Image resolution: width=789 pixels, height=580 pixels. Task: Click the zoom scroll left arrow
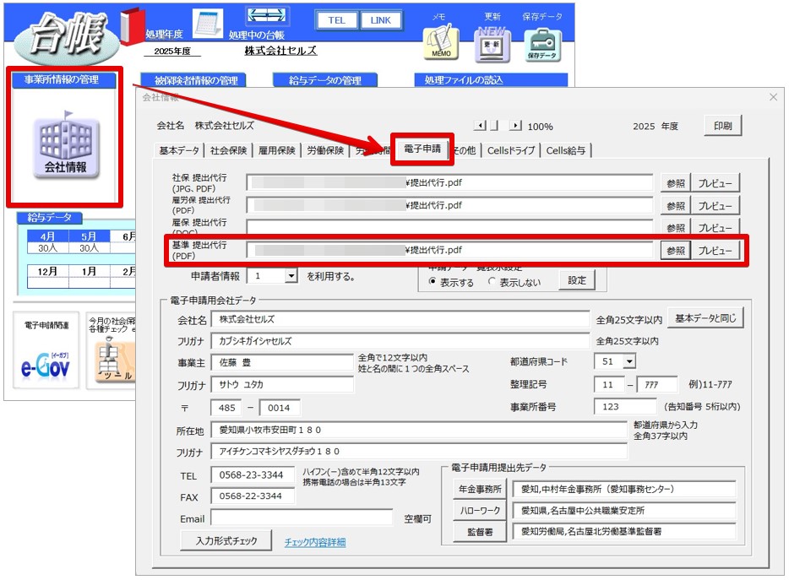point(480,125)
